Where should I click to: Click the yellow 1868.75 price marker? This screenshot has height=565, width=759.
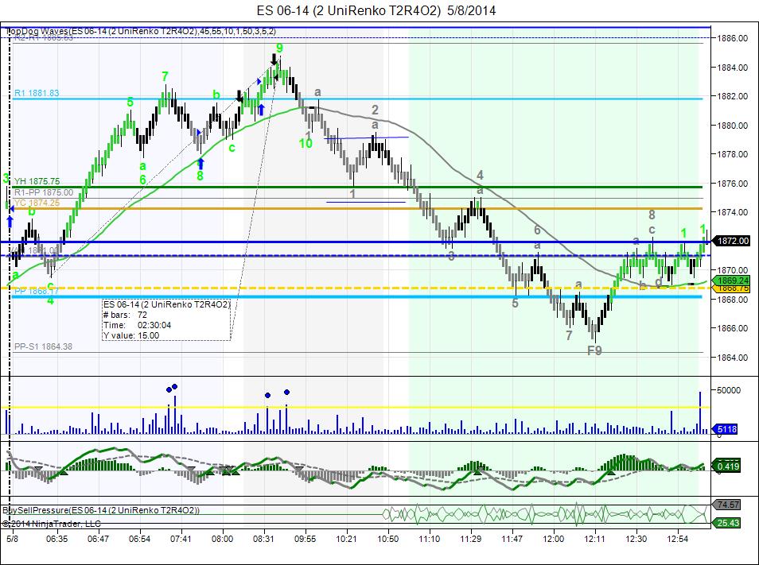733,288
